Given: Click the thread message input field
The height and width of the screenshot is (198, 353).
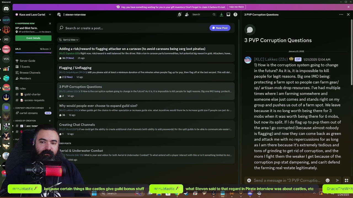Looking at the screenshot, I should point(287,180).
